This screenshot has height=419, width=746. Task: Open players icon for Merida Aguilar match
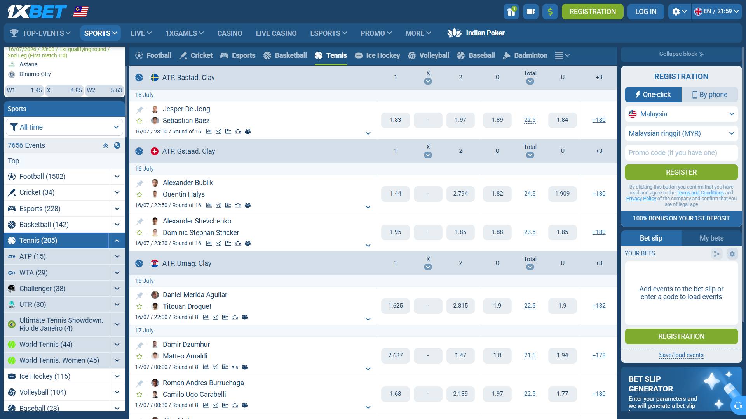pos(244,317)
